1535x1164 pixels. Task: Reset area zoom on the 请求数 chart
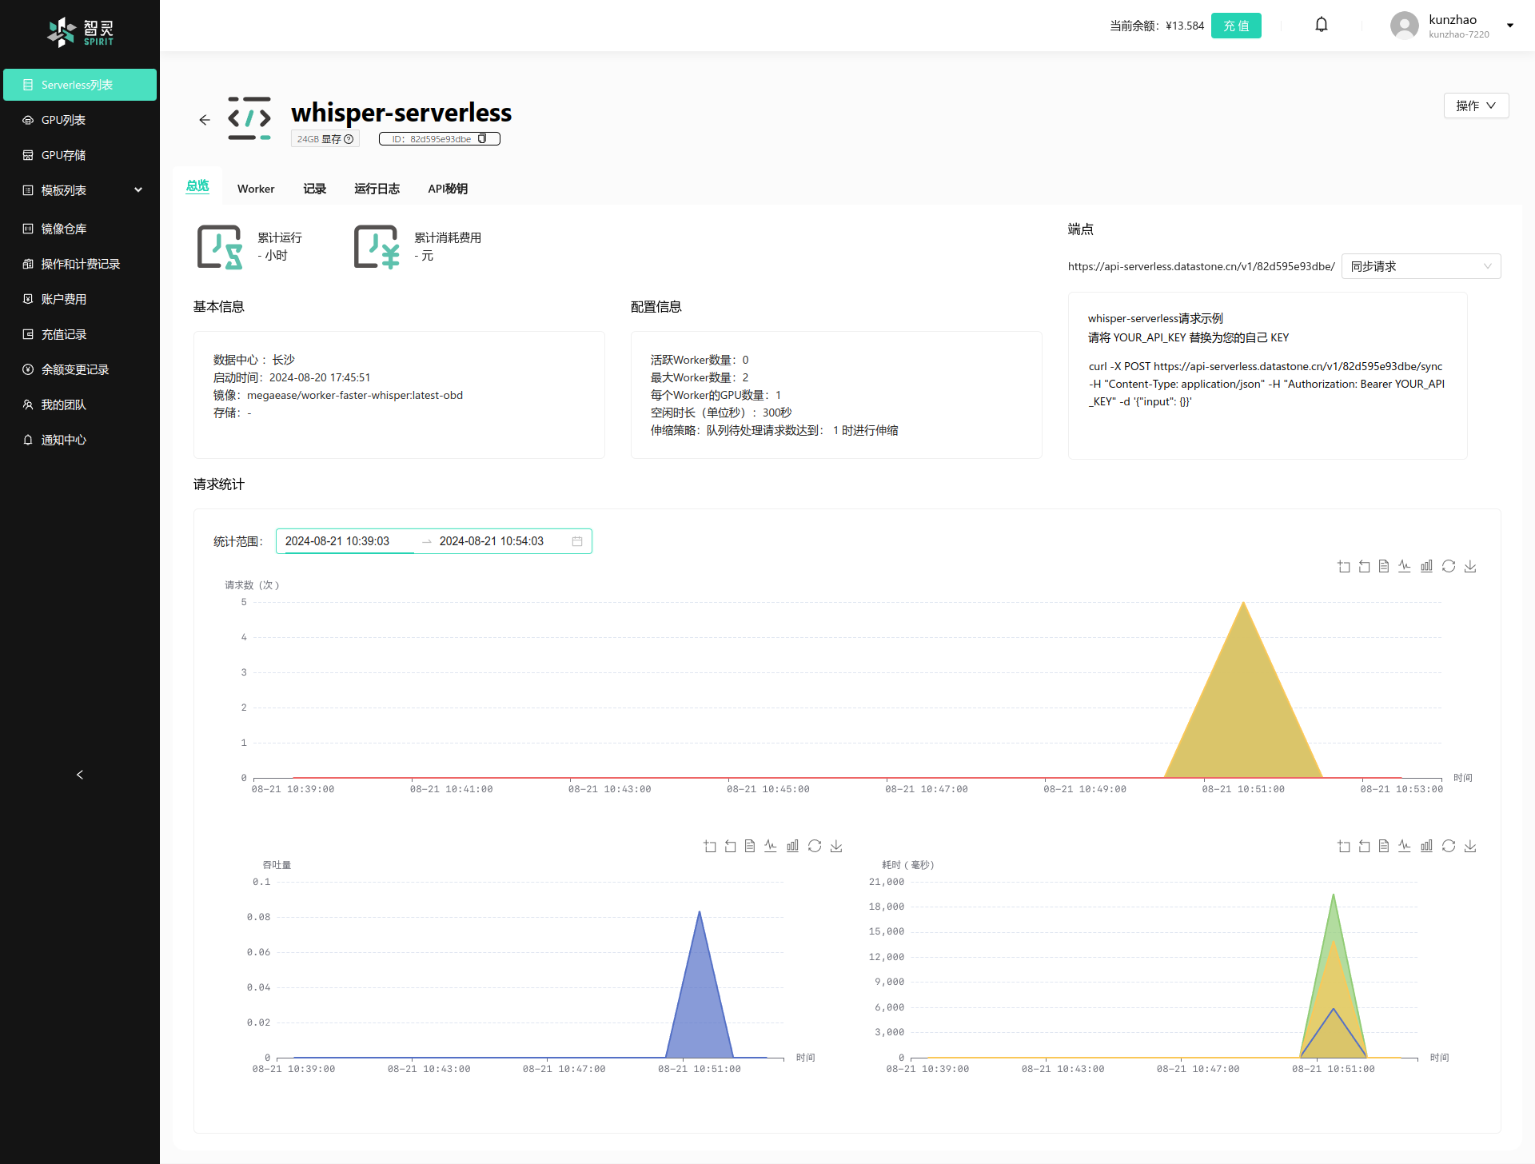pos(1365,566)
